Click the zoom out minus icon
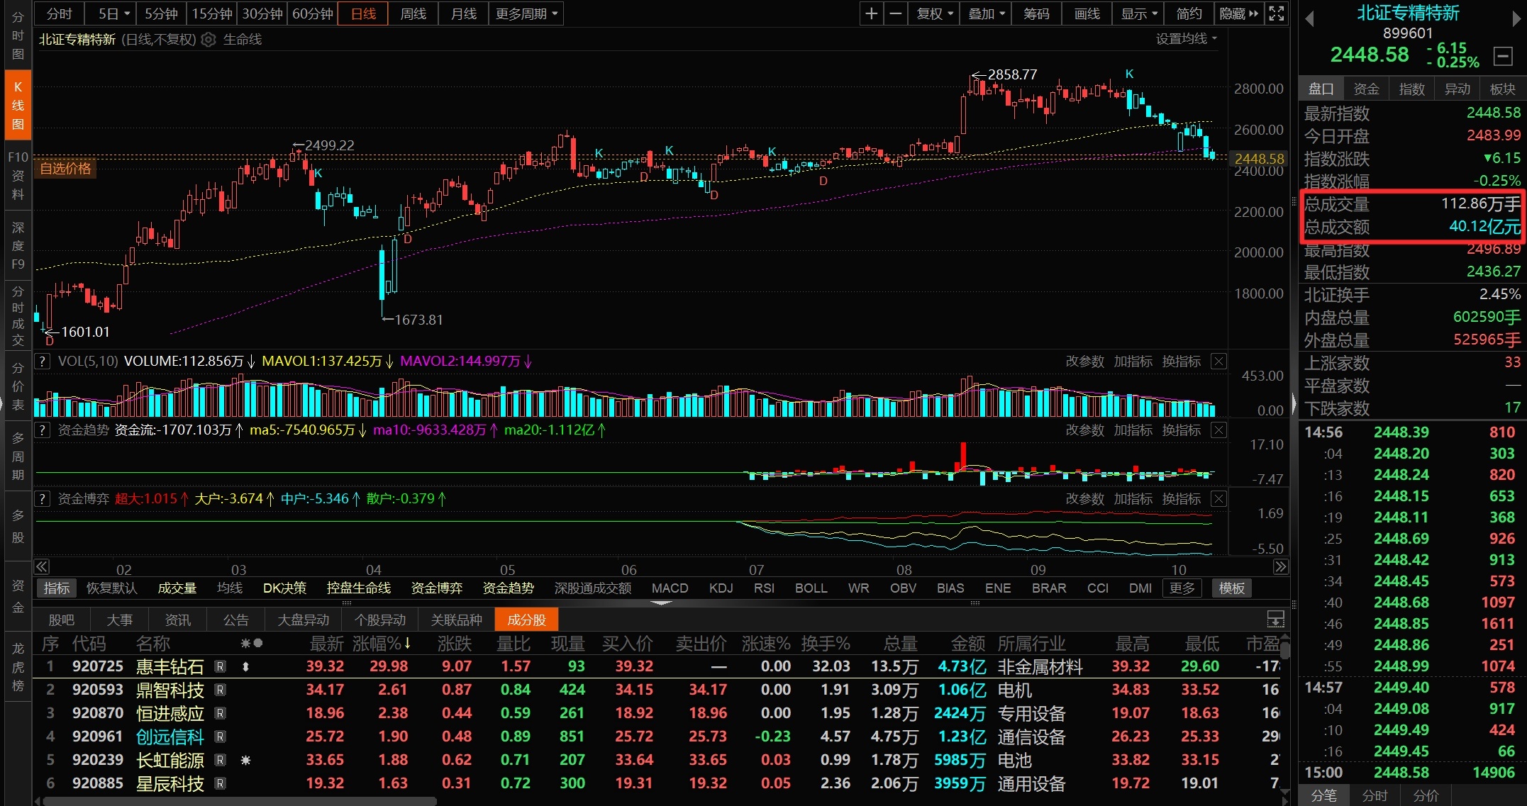Viewport: 1527px width, 806px height. pyautogui.click(x=896, y=13)
